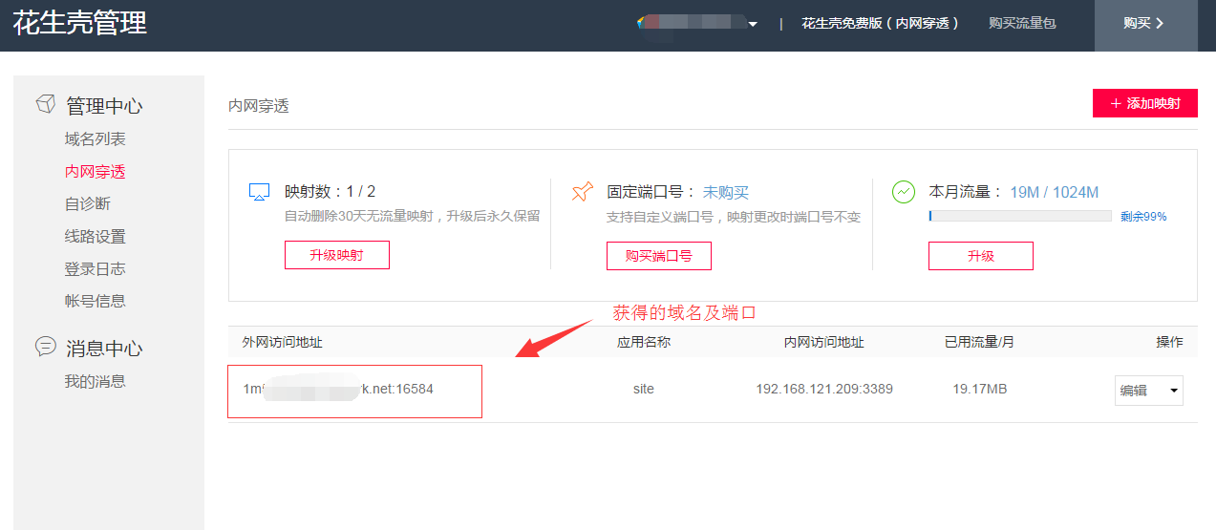Click the 升级映射 button

click(336, 256)
